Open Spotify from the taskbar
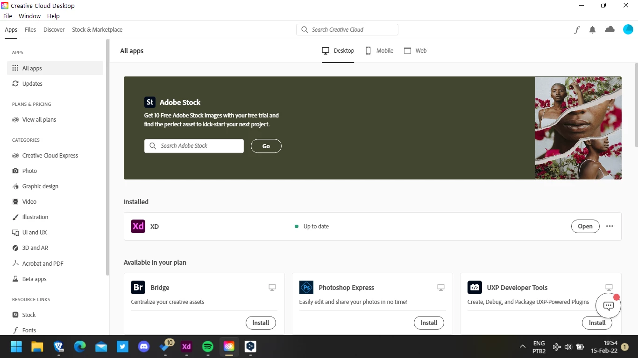 click(x=207, y=346)
